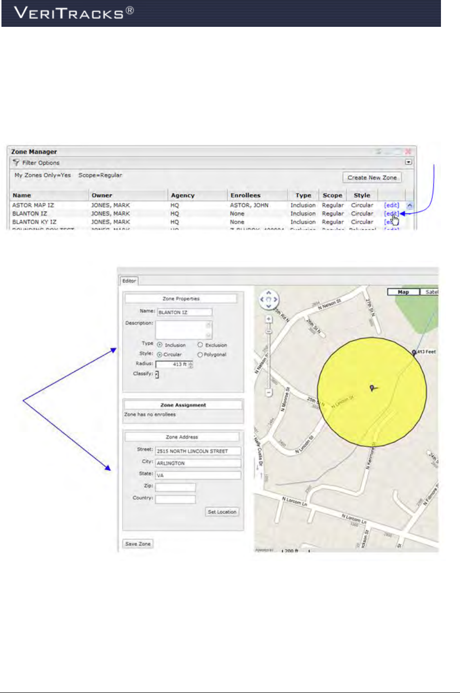Click the 413 Feet radius handle marker
460x693 pixels.
(414, 352)
